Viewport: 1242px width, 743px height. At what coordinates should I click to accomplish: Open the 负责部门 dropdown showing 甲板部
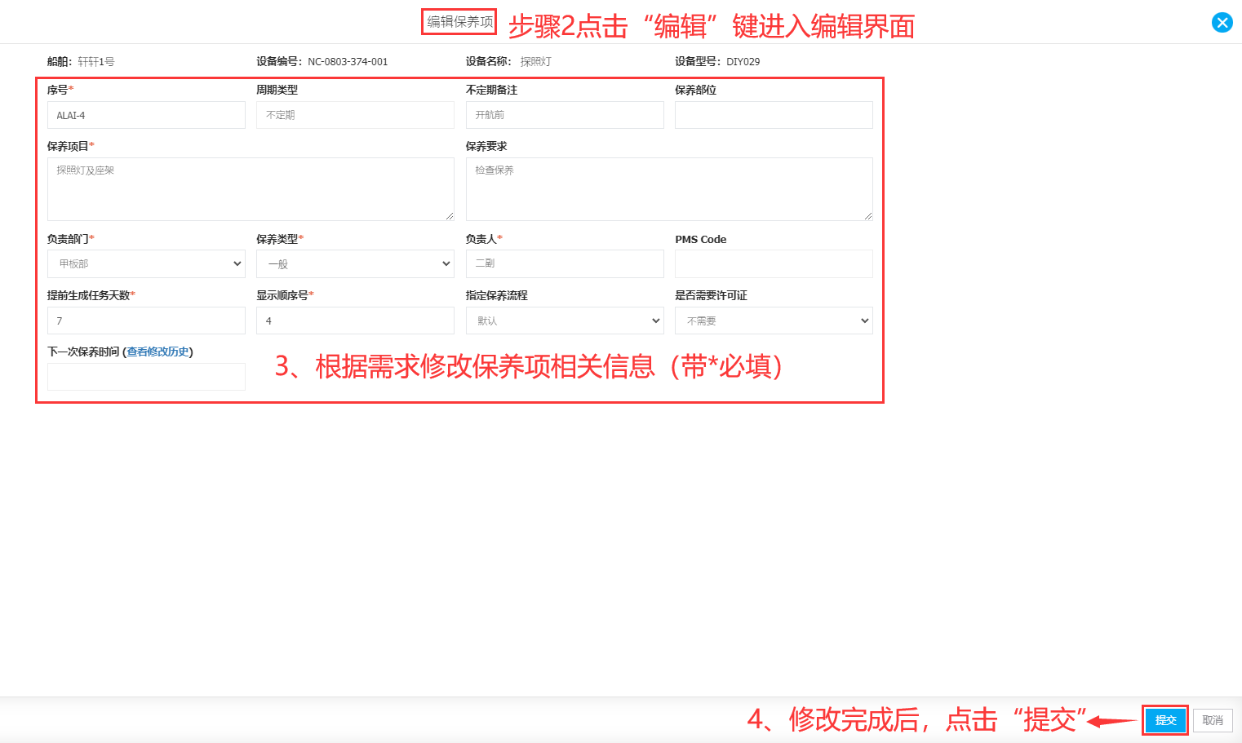point(146,263)
